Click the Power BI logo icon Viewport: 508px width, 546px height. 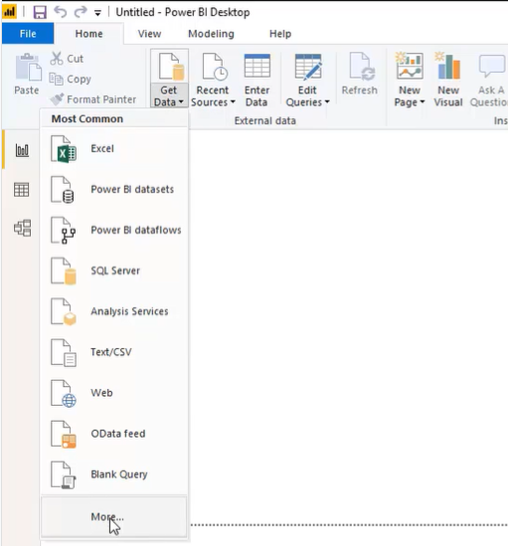[9, 12]
